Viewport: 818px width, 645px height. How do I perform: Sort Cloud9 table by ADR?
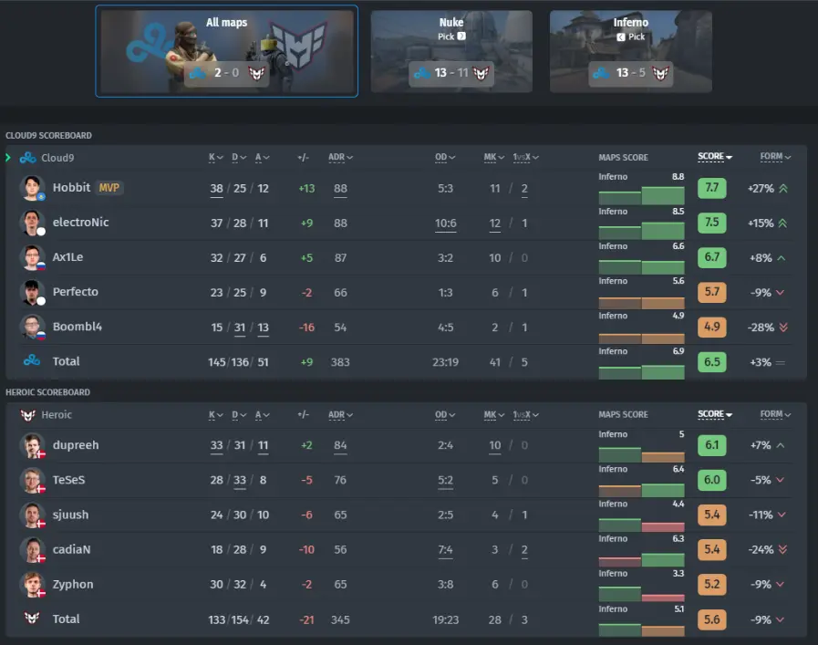pyautogui.click(x=341, y=157)
